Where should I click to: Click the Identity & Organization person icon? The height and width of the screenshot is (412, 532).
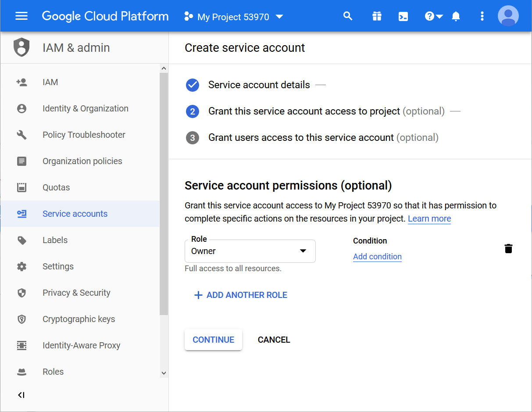pos(21,108)
